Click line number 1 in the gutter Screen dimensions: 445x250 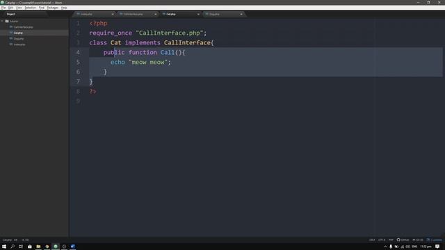tap(78, 23)
